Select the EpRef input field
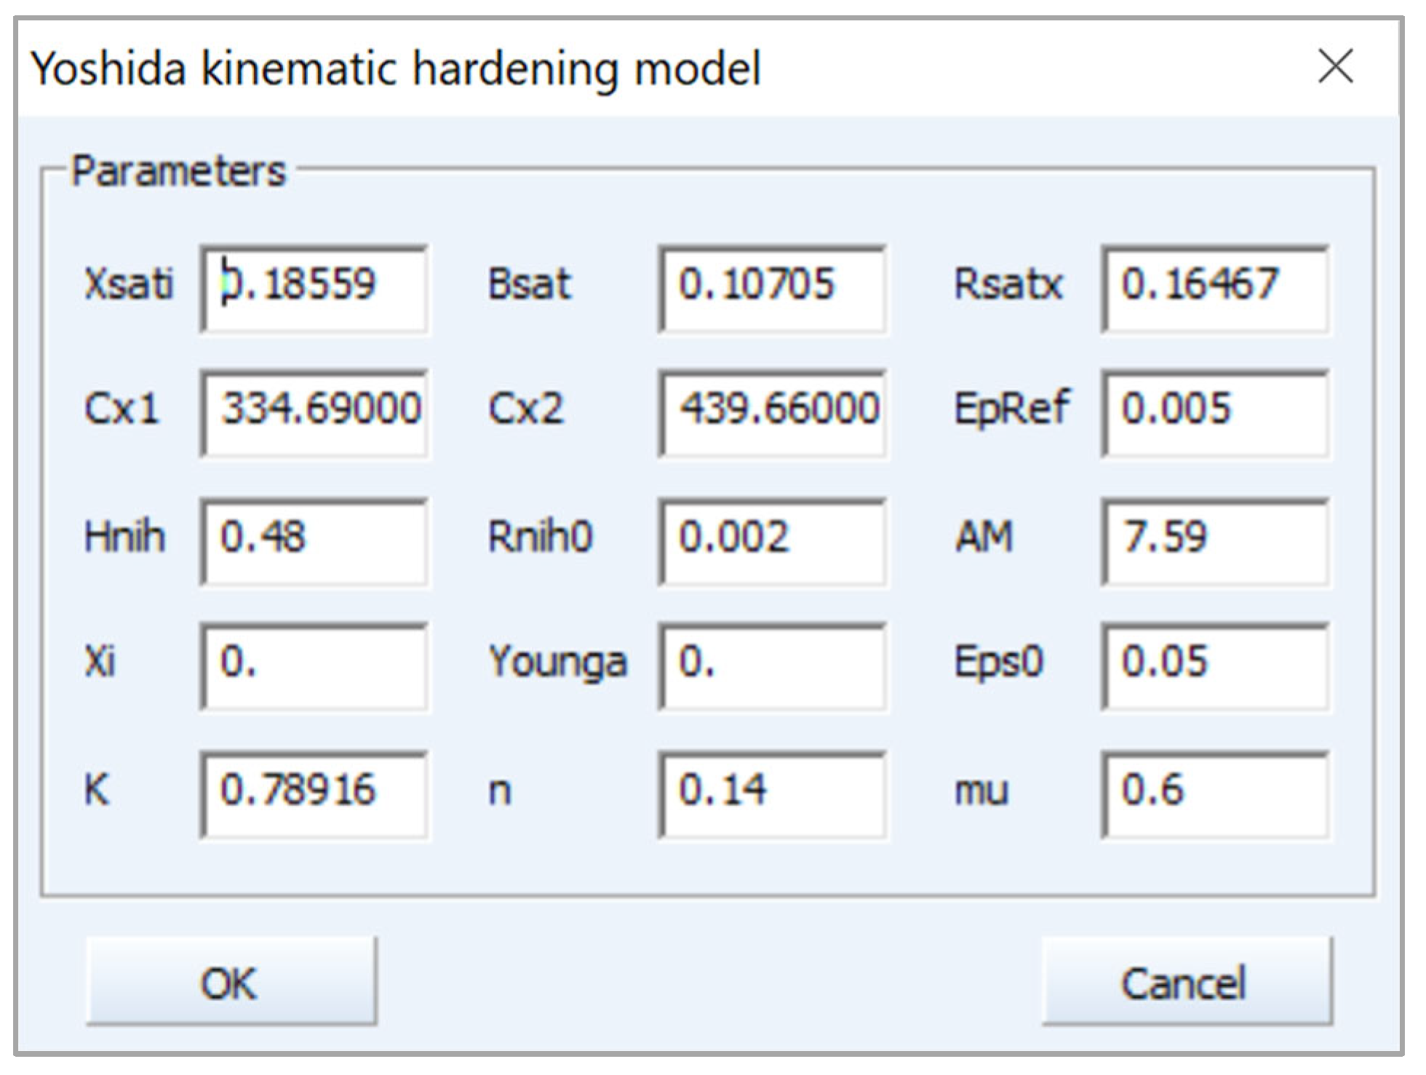Viewport: 1426px width, 1075px height. pos(1215,413)
